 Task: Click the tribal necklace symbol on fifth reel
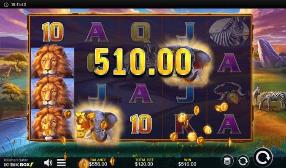pos(230,94)
